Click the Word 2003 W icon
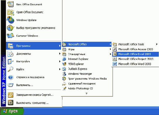The image size is (159, 115). click(115, 64)
